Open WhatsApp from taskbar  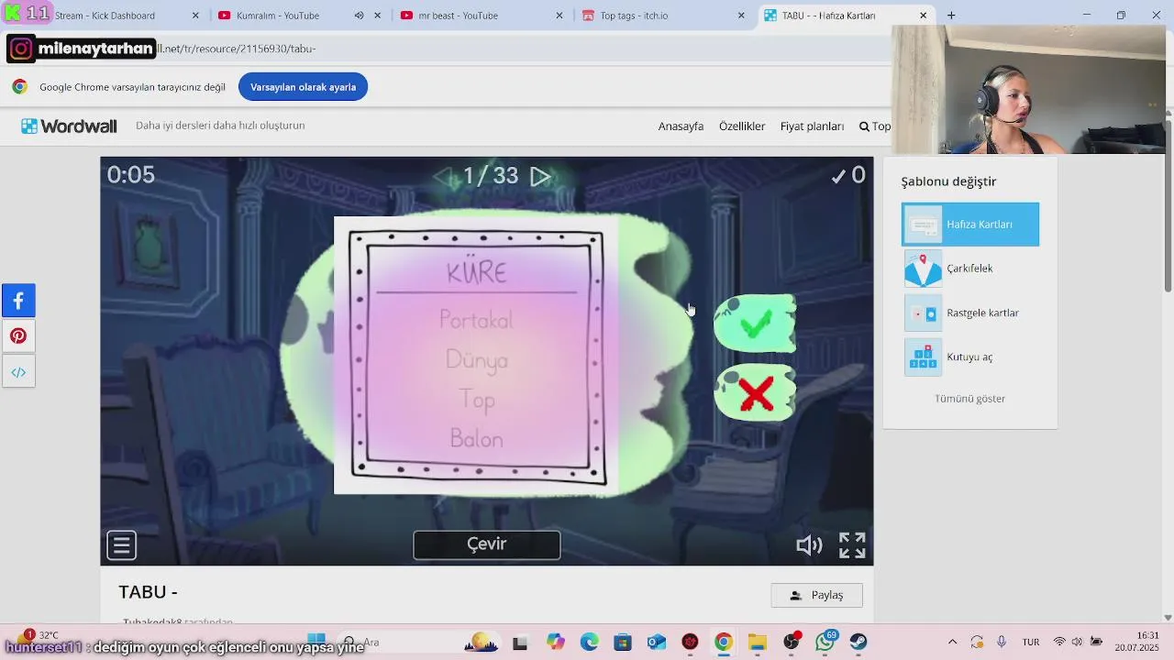coord(825,642)
